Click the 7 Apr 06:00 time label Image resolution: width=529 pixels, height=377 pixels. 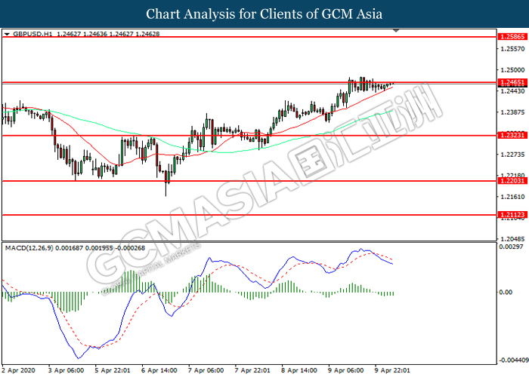click(x=206, y=371)
